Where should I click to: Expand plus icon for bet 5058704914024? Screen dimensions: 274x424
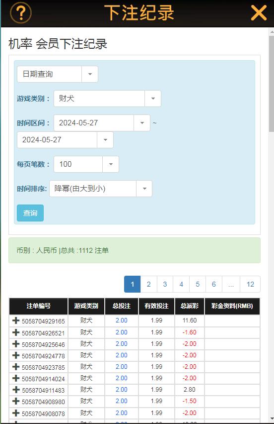(16, 378)
